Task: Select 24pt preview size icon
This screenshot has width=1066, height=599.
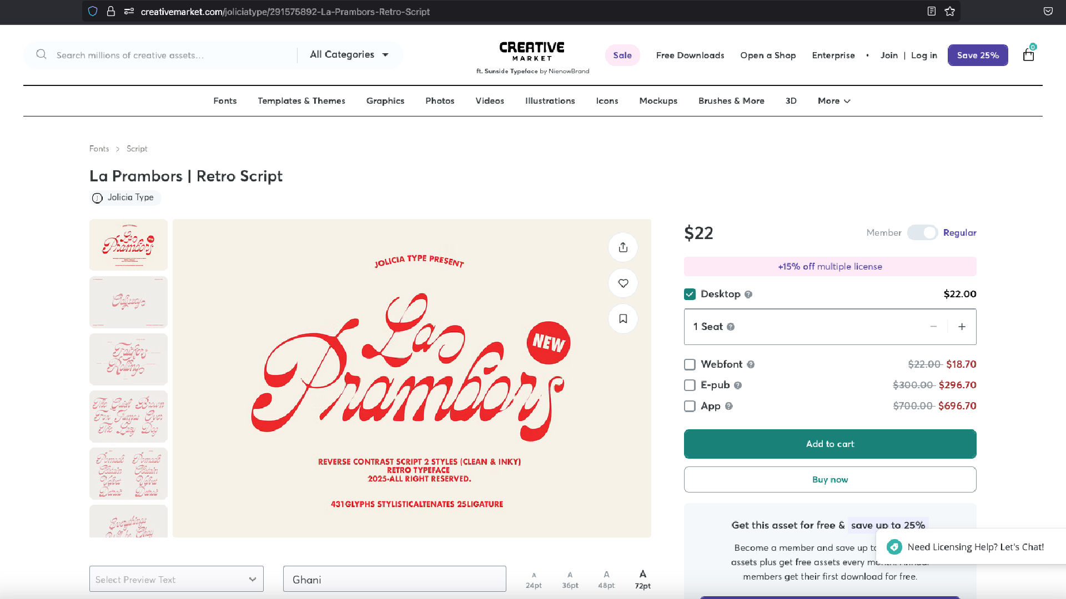Action: coord(534,580)
